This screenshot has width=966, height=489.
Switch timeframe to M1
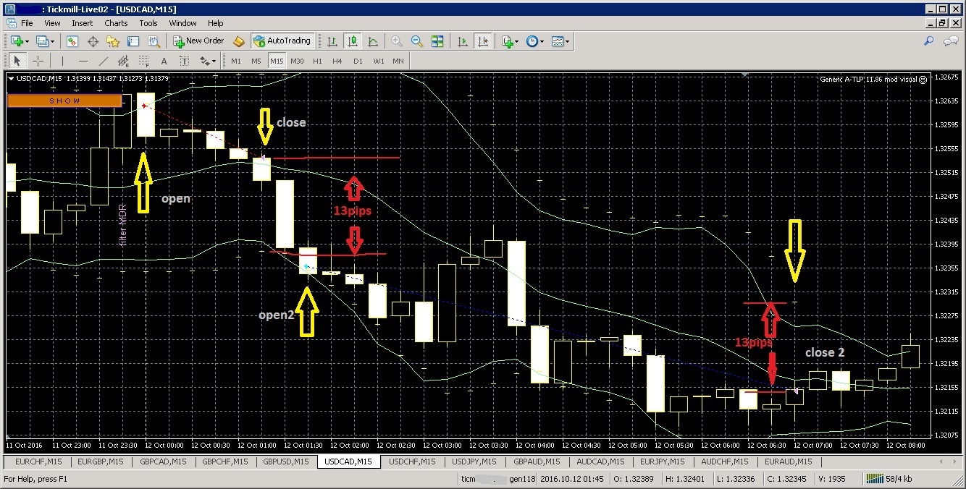pyautogui.click(x=236, y=61)
